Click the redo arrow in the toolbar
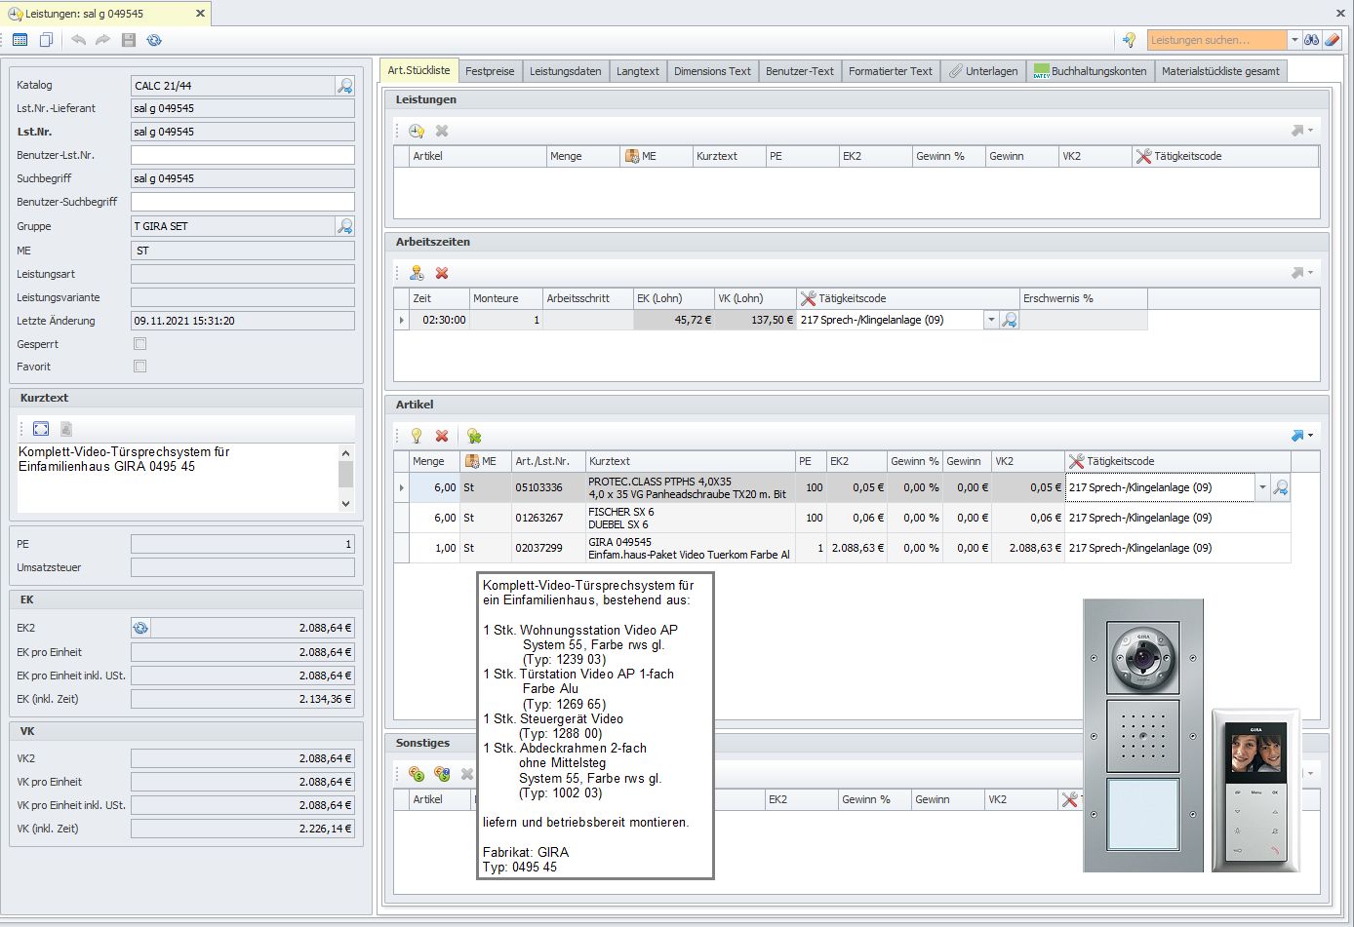1354x927 pixels. tap(102, 40)
